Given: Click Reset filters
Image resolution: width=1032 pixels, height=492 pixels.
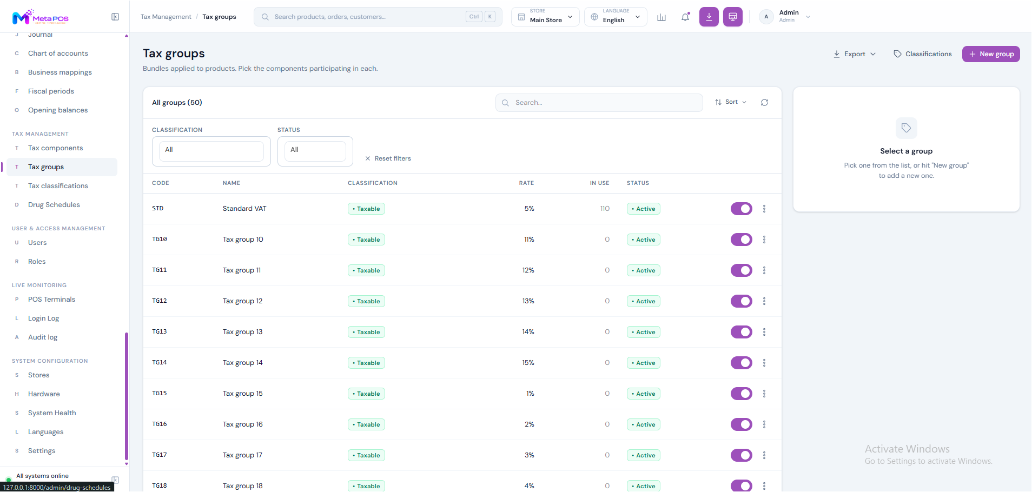Looking at the screenshot, I should (388, 158).
